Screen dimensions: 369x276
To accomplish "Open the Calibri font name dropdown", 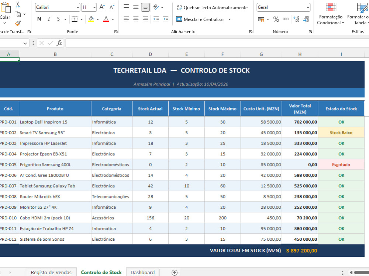I will click(77, 7).
